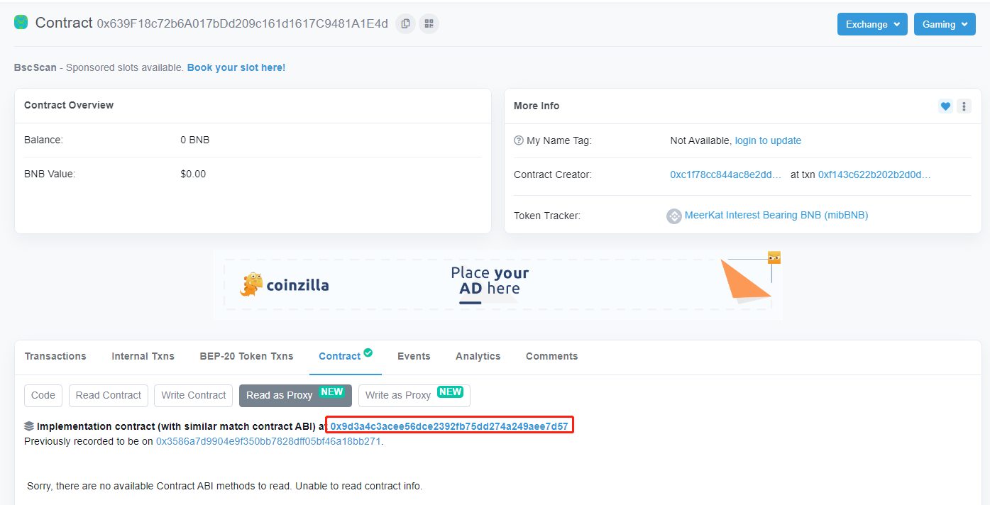
Task: Open previously recorded address 0x3586a7d9 link
Action: 268,441
